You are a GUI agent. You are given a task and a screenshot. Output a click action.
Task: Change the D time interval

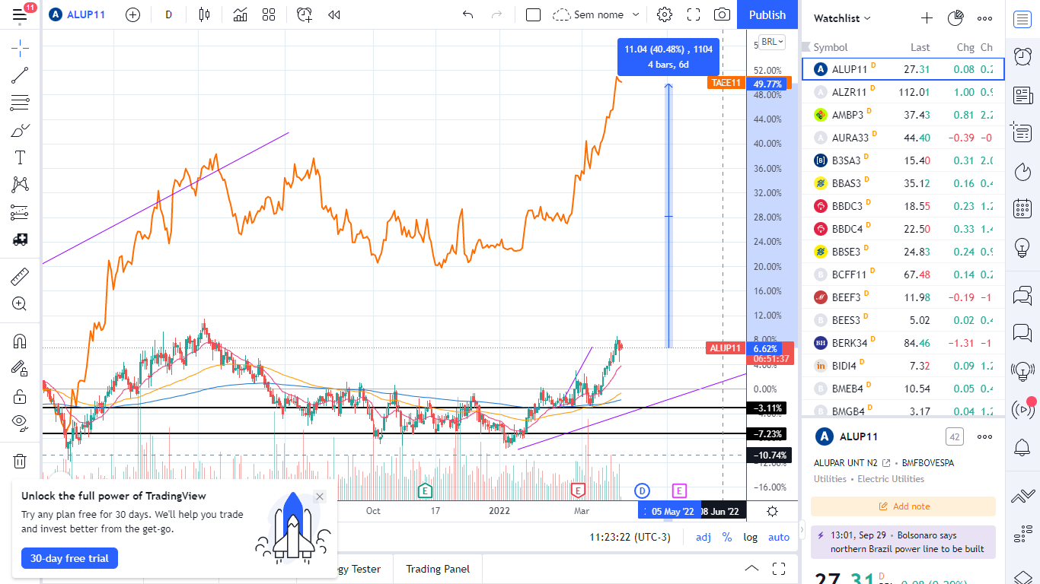pyautogui.click(x=168, y=14)
